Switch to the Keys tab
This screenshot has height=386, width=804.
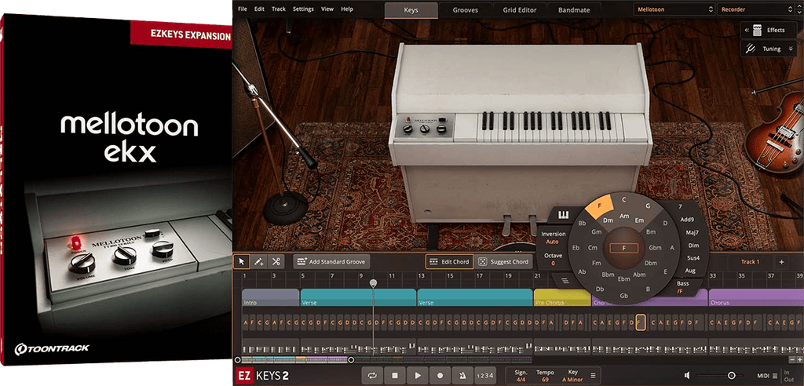pos(411,9)
